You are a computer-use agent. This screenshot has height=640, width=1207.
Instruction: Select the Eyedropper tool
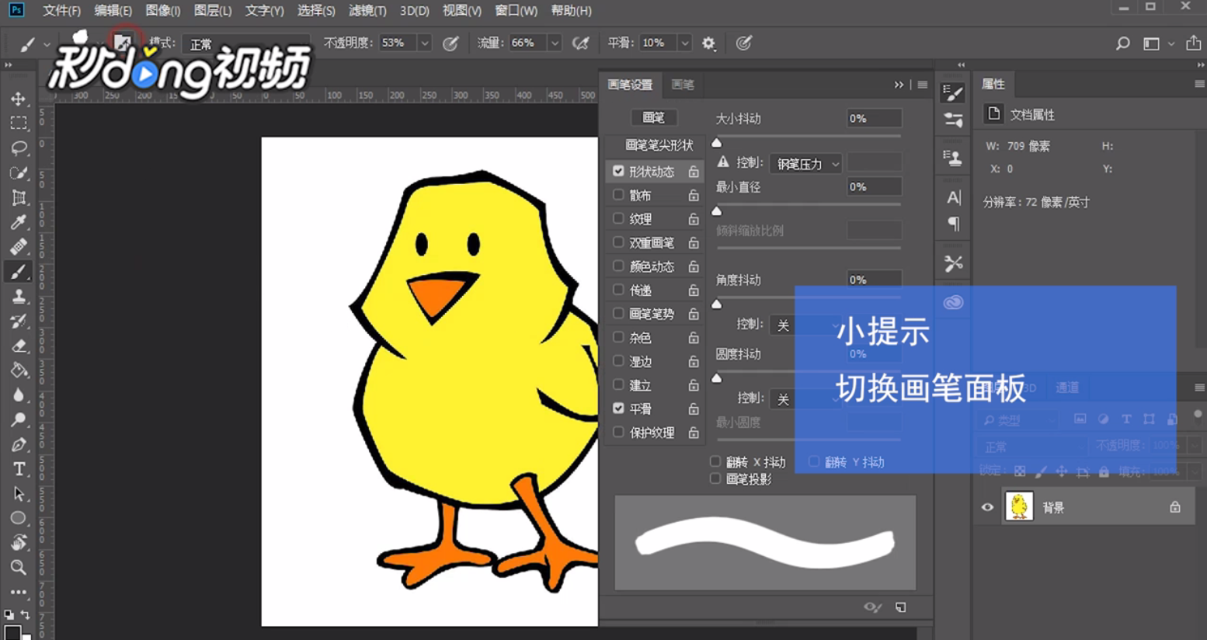click(19, 223)
